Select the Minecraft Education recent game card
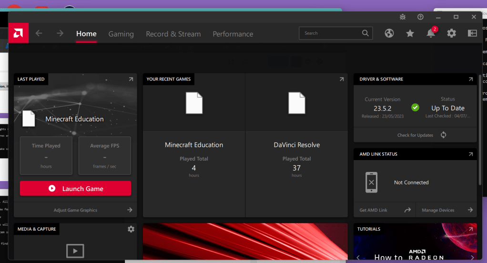Screen dimensions: 487x263 (194, 145)
